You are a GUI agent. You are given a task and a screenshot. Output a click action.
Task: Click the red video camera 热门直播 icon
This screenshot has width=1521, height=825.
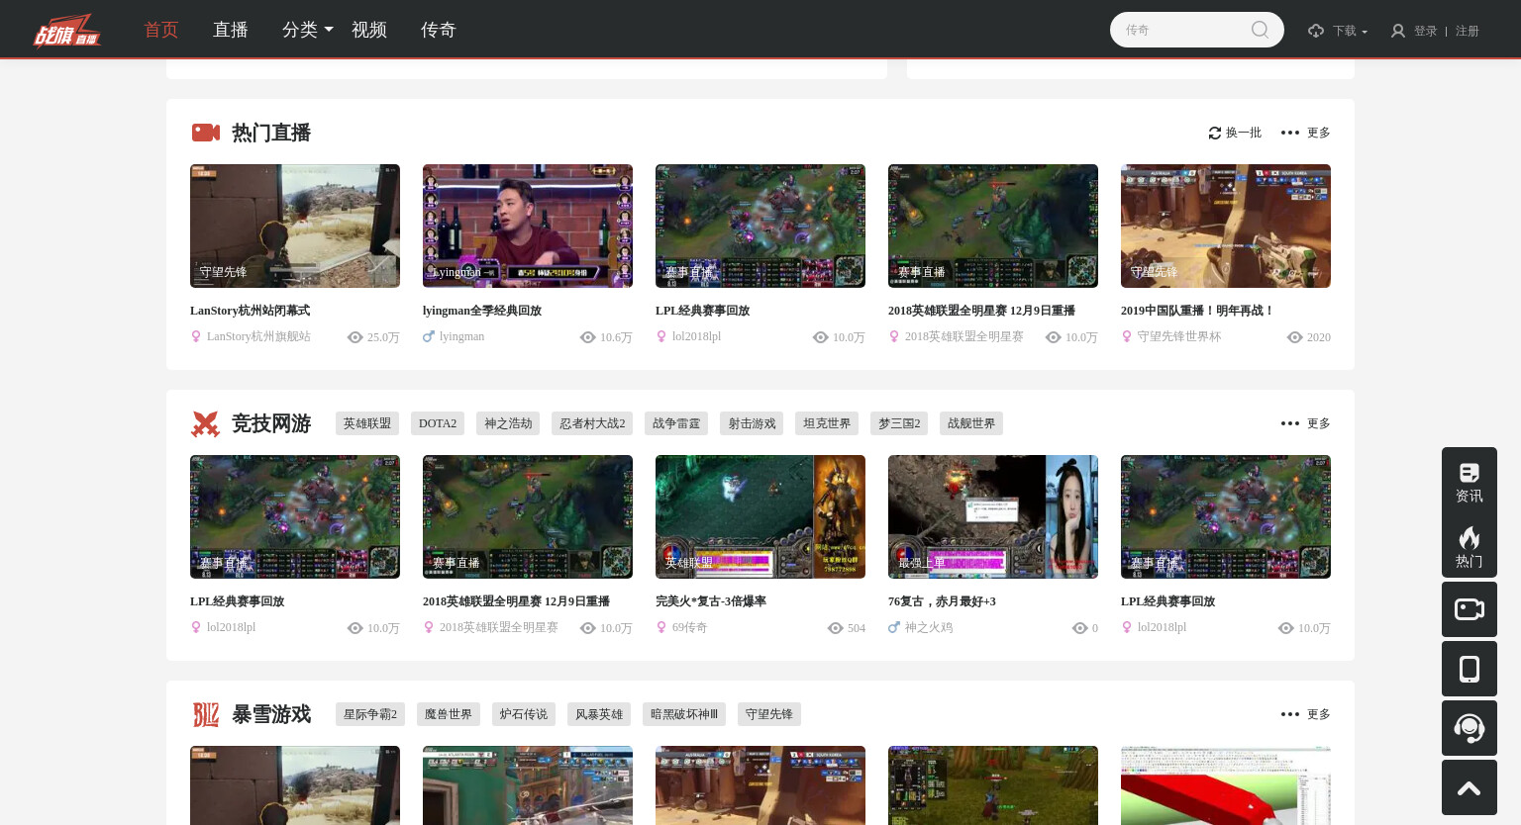pos(206,133)
